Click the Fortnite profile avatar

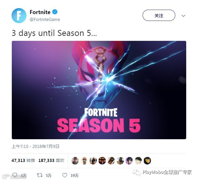pyautogui.click(x=19, y=16)
